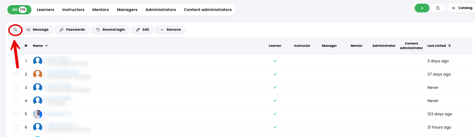The height and width of the screenshot is (137, 475).
Task: Sort by the Name column dropdown arrow
Action: click(x=46, y=46)
